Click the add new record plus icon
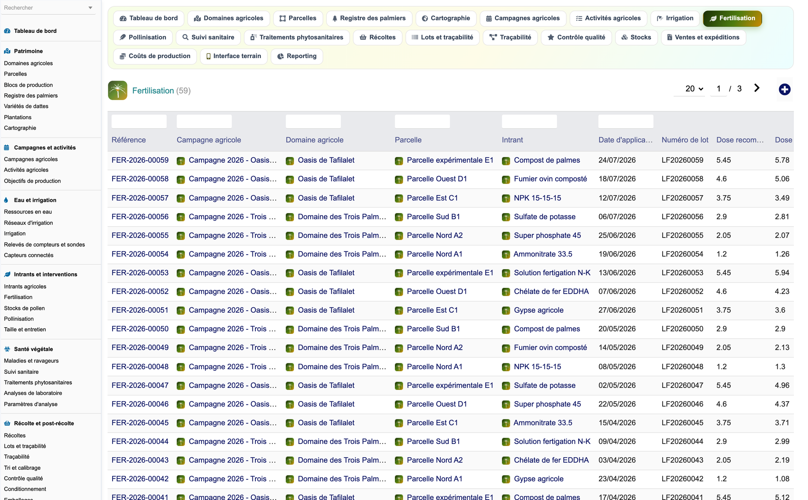808x500 pixels. pos(784,89)
